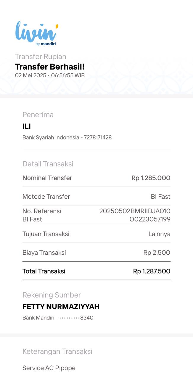Click the BI Fast reference number

pos(135,215)
